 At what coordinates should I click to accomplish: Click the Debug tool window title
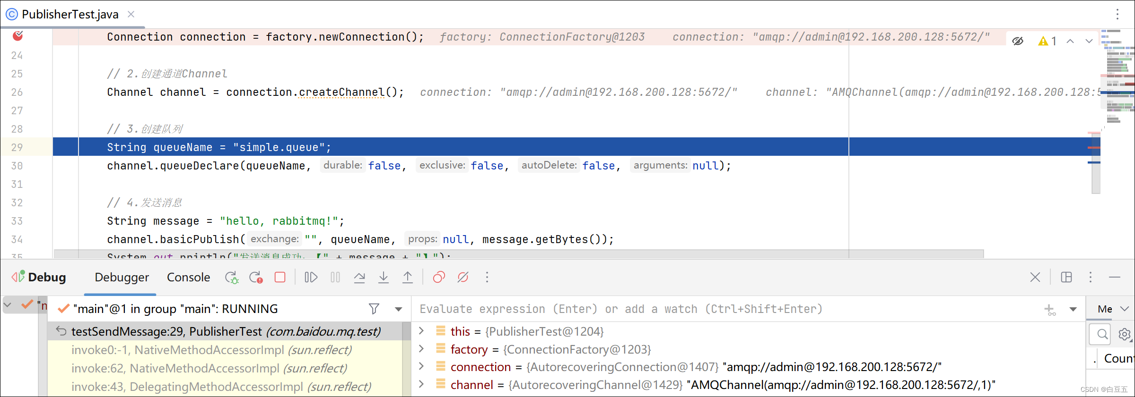pos(47,277)
